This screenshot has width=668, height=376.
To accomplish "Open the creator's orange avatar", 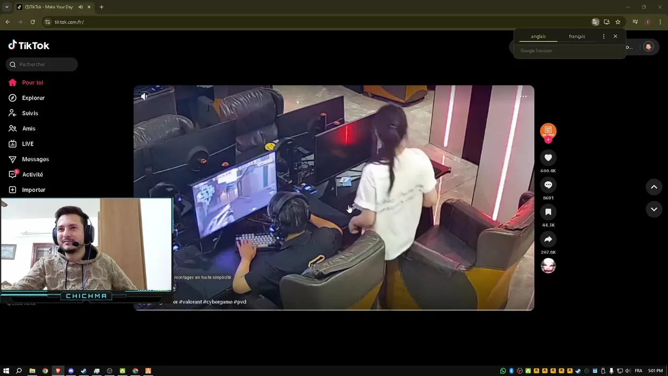I will point(548,131).
